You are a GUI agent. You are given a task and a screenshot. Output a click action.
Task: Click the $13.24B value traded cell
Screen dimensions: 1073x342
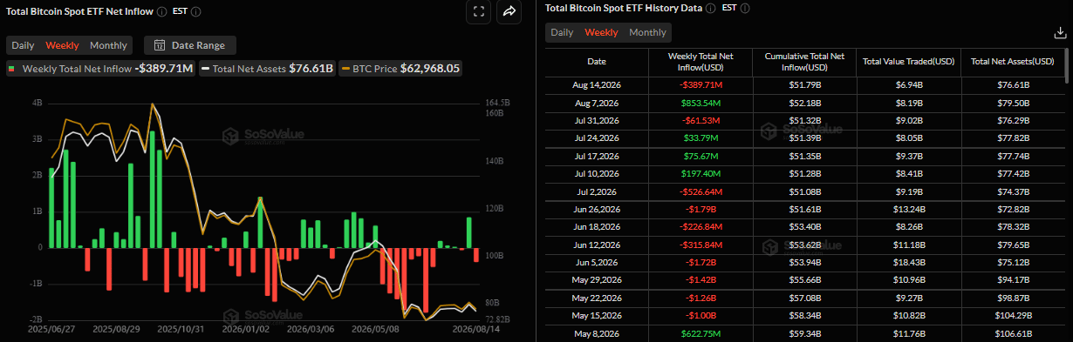(908, 209)
